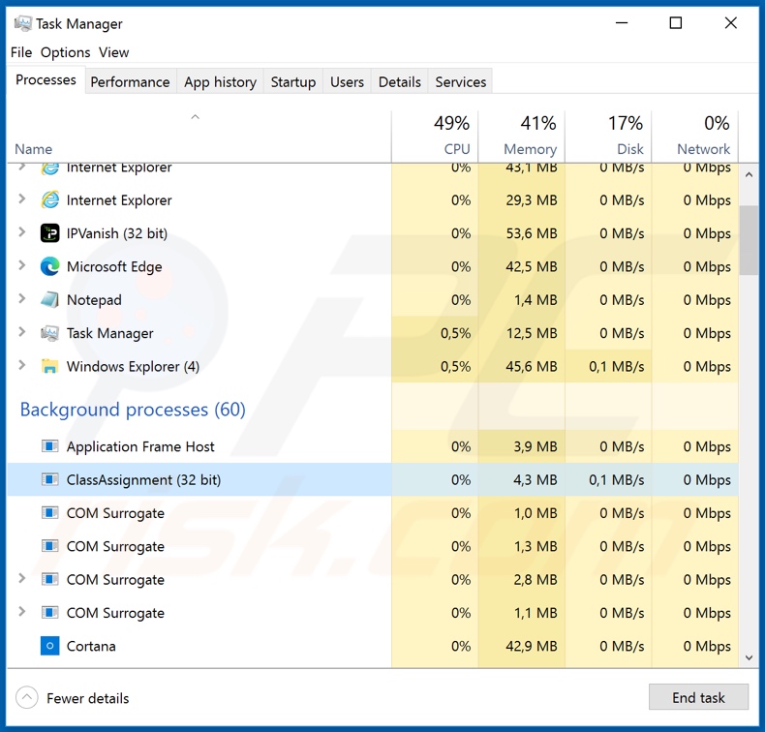
Task: Expand Windows Explorer (4) group
Action: click(21, 365)
